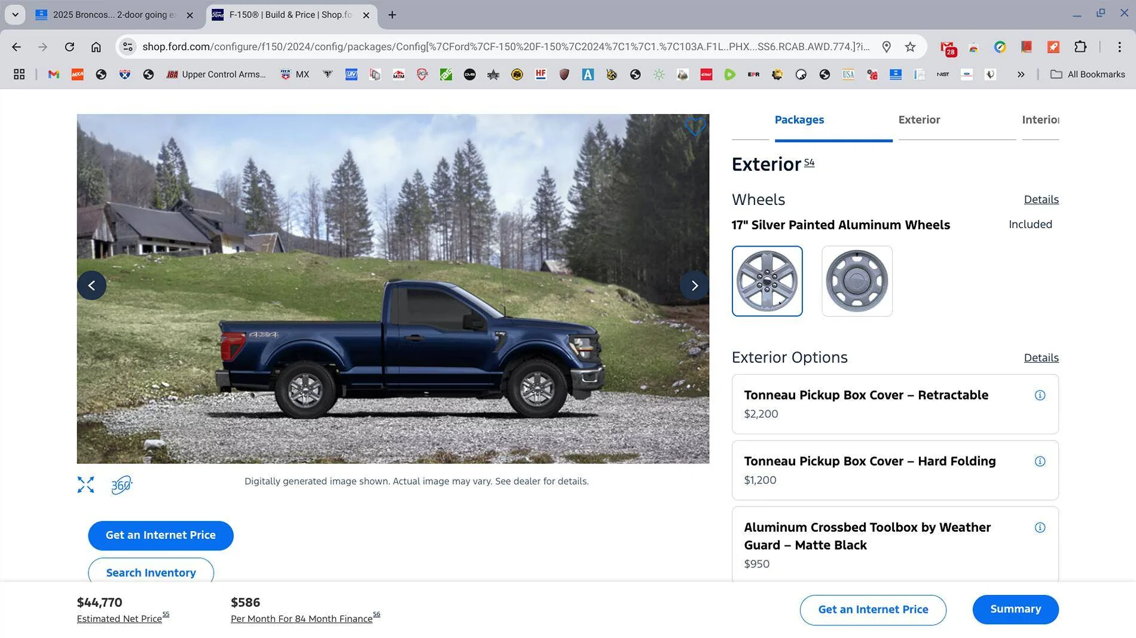Open Estimated Net Price details link
Image resolution: width=1136 pixels, height=638 pixels.
pyautogui.click(x=120, y=619)
